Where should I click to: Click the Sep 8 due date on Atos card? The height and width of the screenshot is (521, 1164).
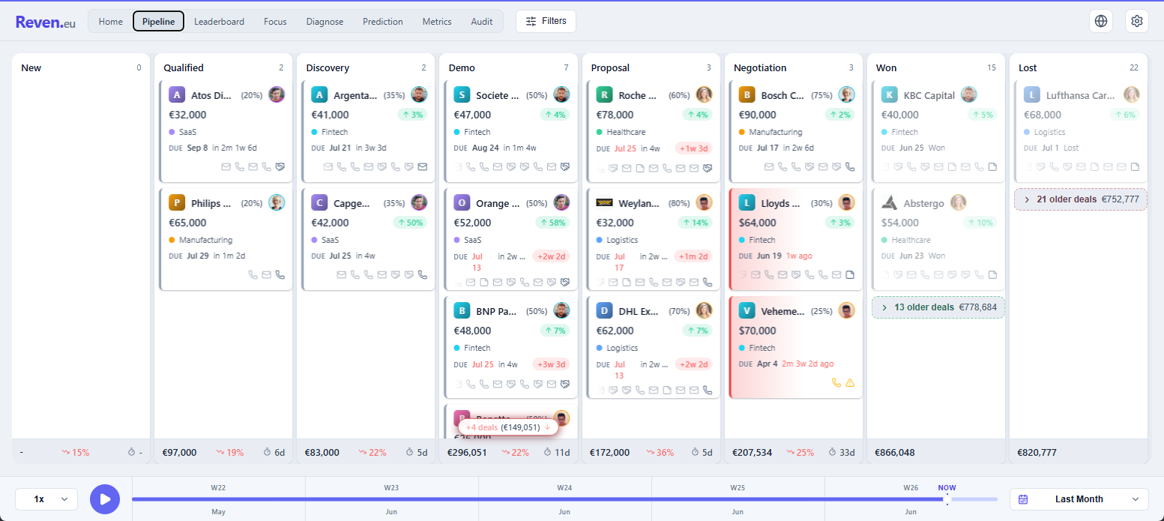click(197, 148)
